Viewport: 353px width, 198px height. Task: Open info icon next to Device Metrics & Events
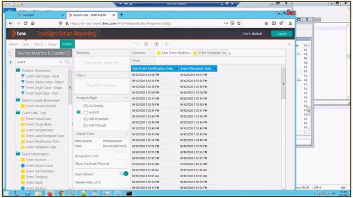point(68,53)
